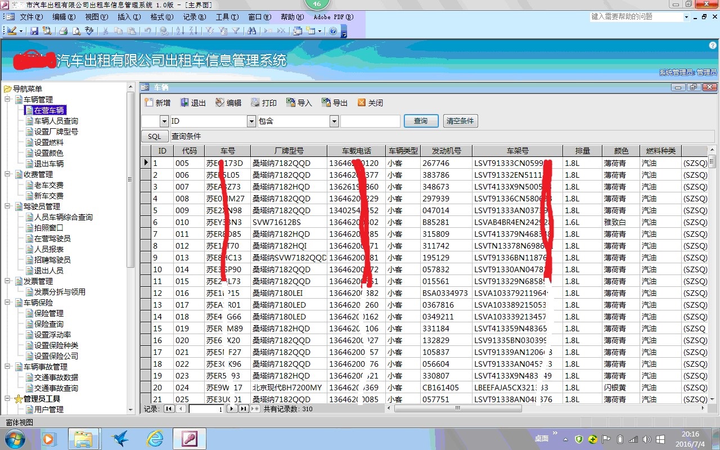720x450 pixels.
Task: Click the Copy toolbar icon
Action: (118, 31)
